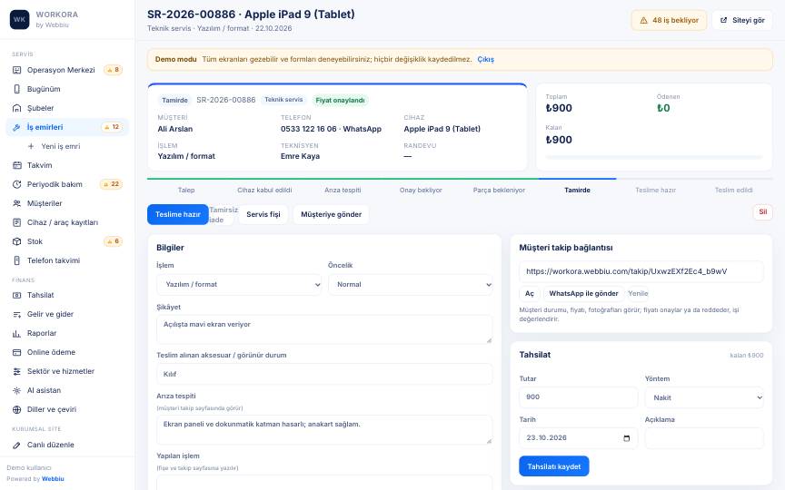
Task: Select the Cihaz kabul edildi stage
Action: (264, 190)
